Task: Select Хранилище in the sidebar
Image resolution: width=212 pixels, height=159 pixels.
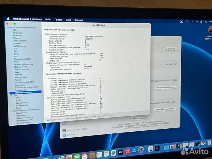Action: point(21,90)
